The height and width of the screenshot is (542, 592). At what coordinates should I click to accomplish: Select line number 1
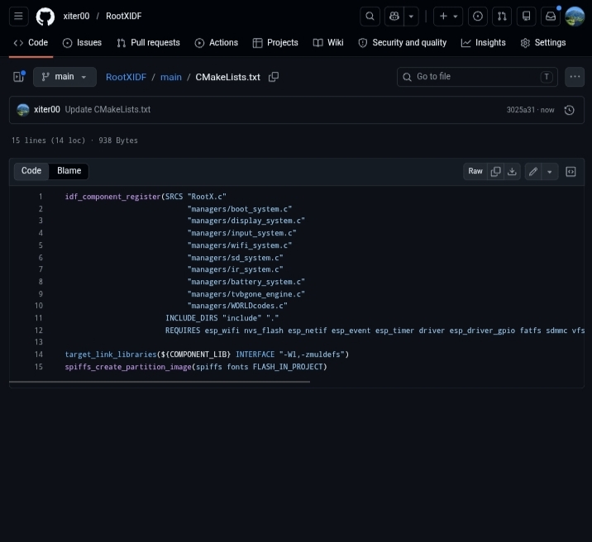click(41, 197)
